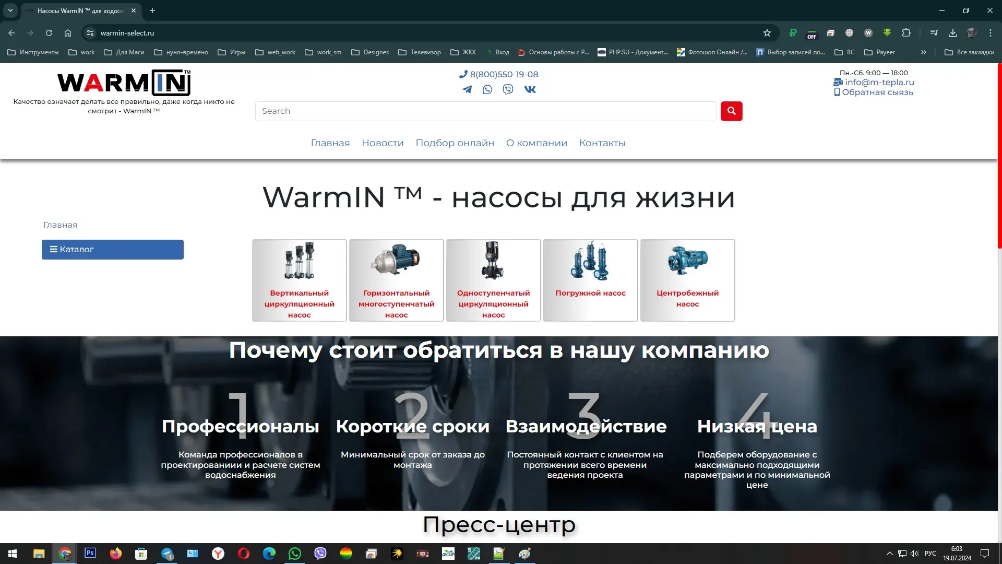This screenshot has width=1002, height=564.
Task: Open the Телевизор bookmarks folder
Action: tap(419, 52)
